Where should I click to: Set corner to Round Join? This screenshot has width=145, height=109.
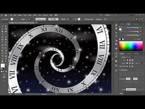pyautogui.click(x=130, y=63)
